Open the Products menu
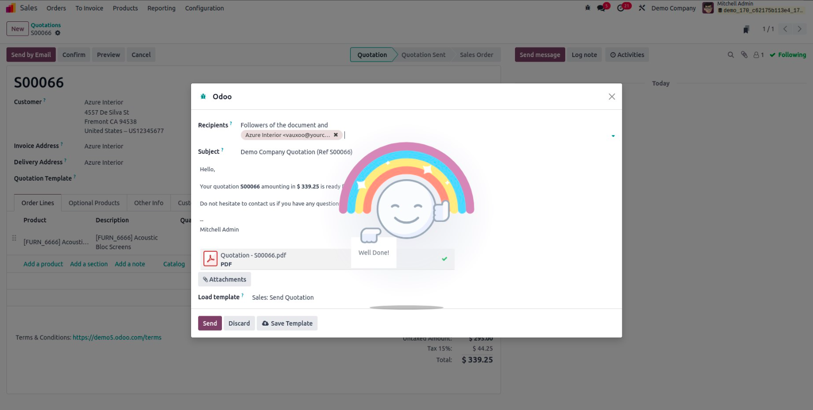This screenshot has width=813, height=410. 125,8
